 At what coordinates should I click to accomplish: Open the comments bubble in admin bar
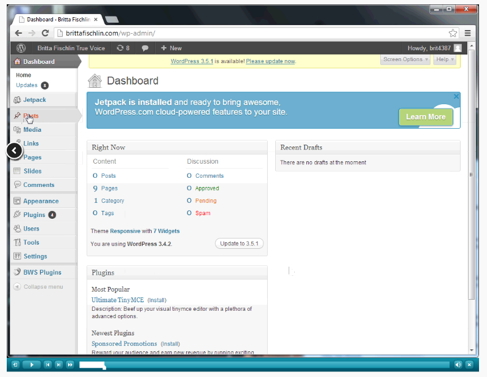pos(145,48)
